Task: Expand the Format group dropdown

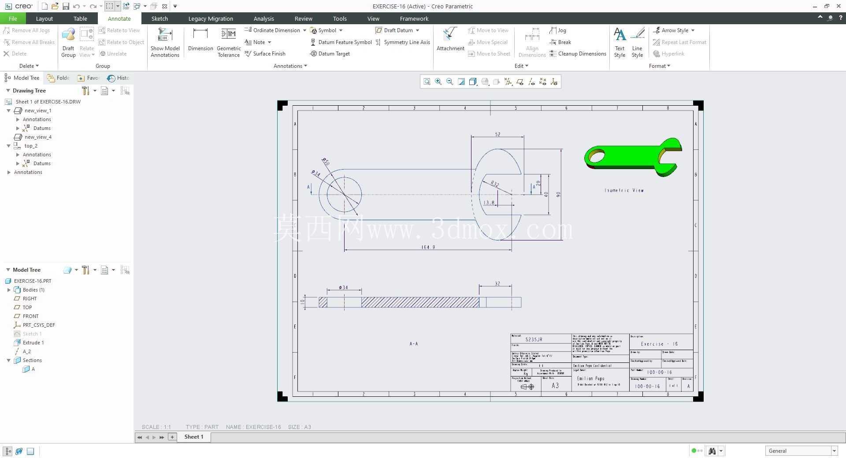Action: pyautogui.click(x=660, y=66)
